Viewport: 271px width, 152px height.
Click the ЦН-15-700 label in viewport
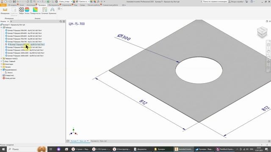tap(77, 24)
